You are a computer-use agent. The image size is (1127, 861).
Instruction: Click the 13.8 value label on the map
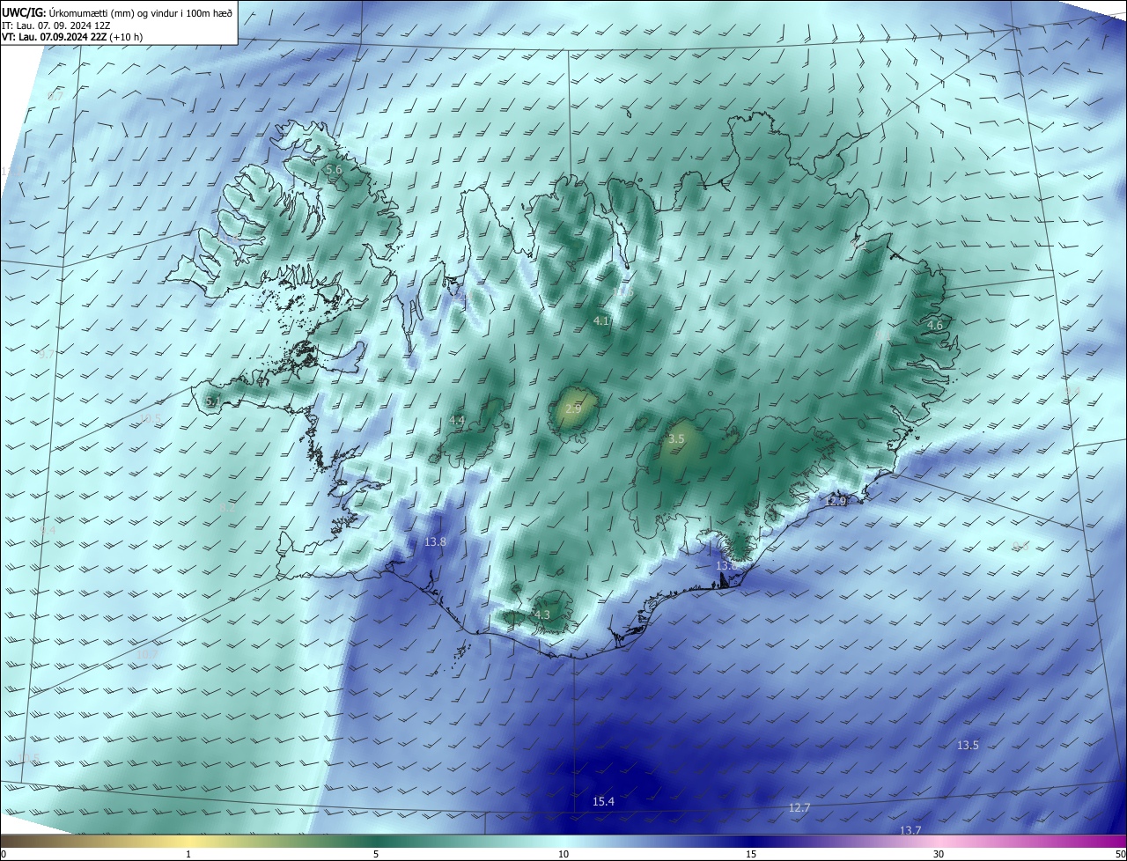click(436, 541)
